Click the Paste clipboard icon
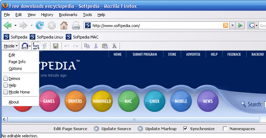Viewport: 266px width, 138px height. 105,46
